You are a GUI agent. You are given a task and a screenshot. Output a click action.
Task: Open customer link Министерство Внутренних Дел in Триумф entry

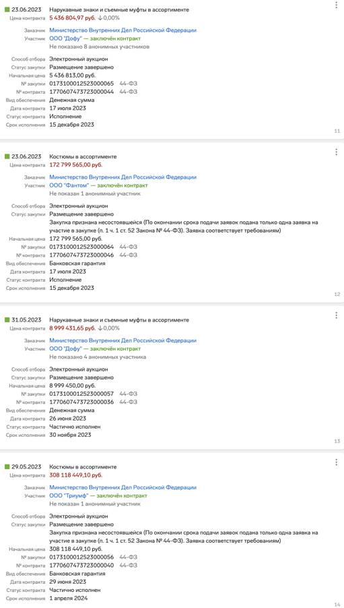point(123,487)
